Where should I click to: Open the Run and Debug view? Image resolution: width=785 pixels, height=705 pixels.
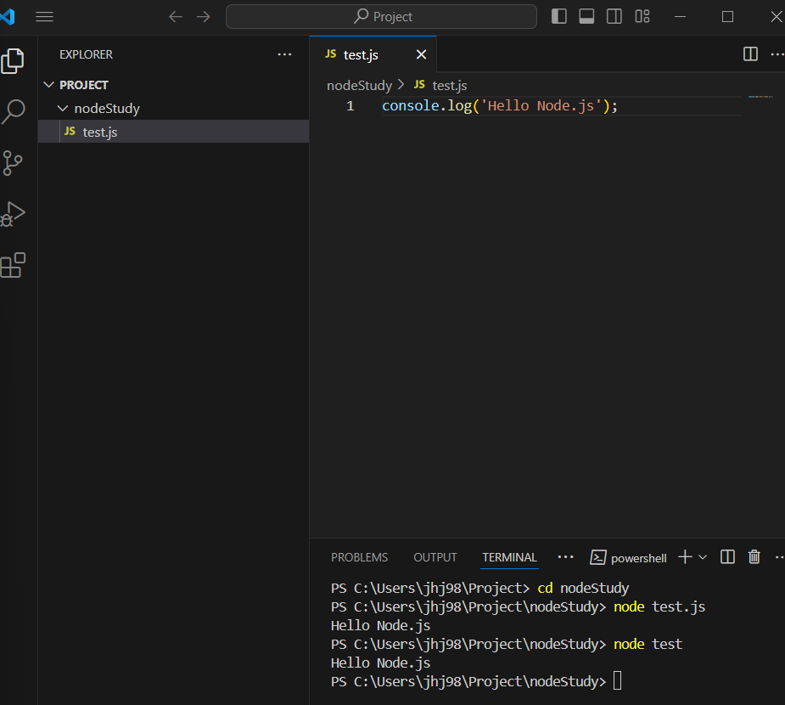[14, 214]
